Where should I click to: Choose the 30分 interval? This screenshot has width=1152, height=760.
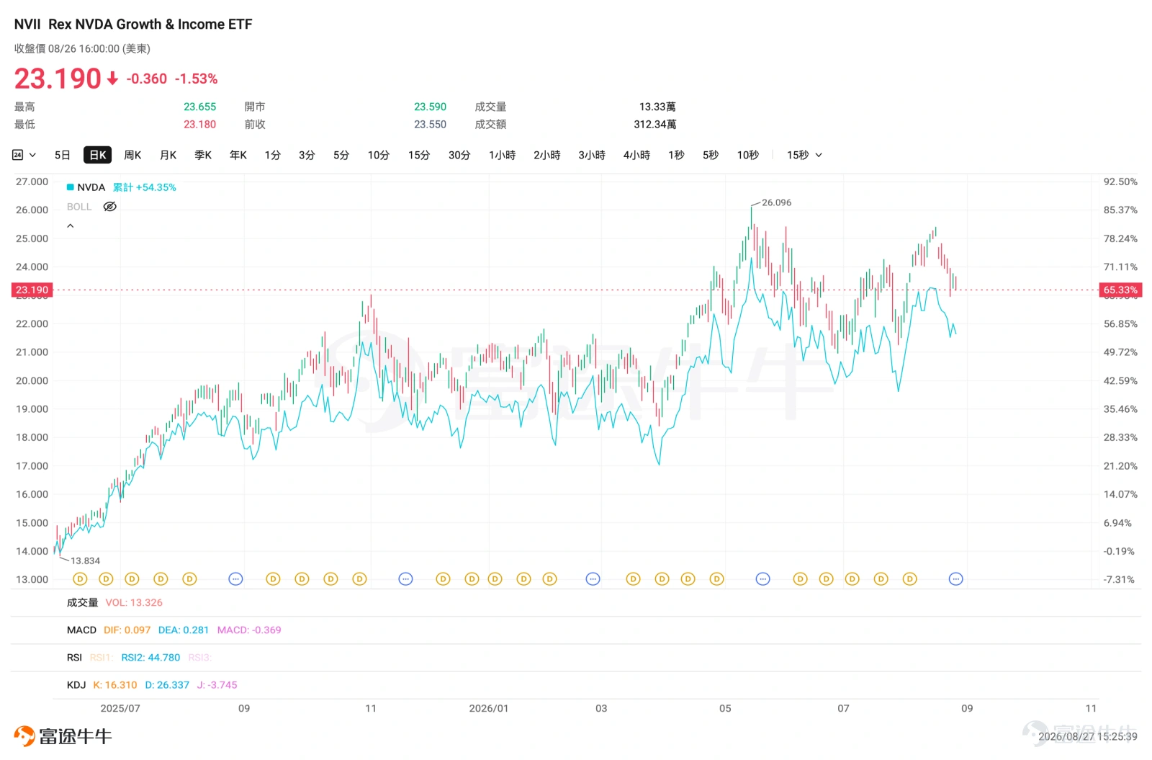click(459, 155)
